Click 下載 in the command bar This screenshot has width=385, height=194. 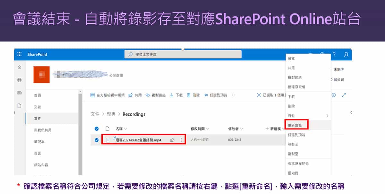pyautogui.click(x=176, y=95)
